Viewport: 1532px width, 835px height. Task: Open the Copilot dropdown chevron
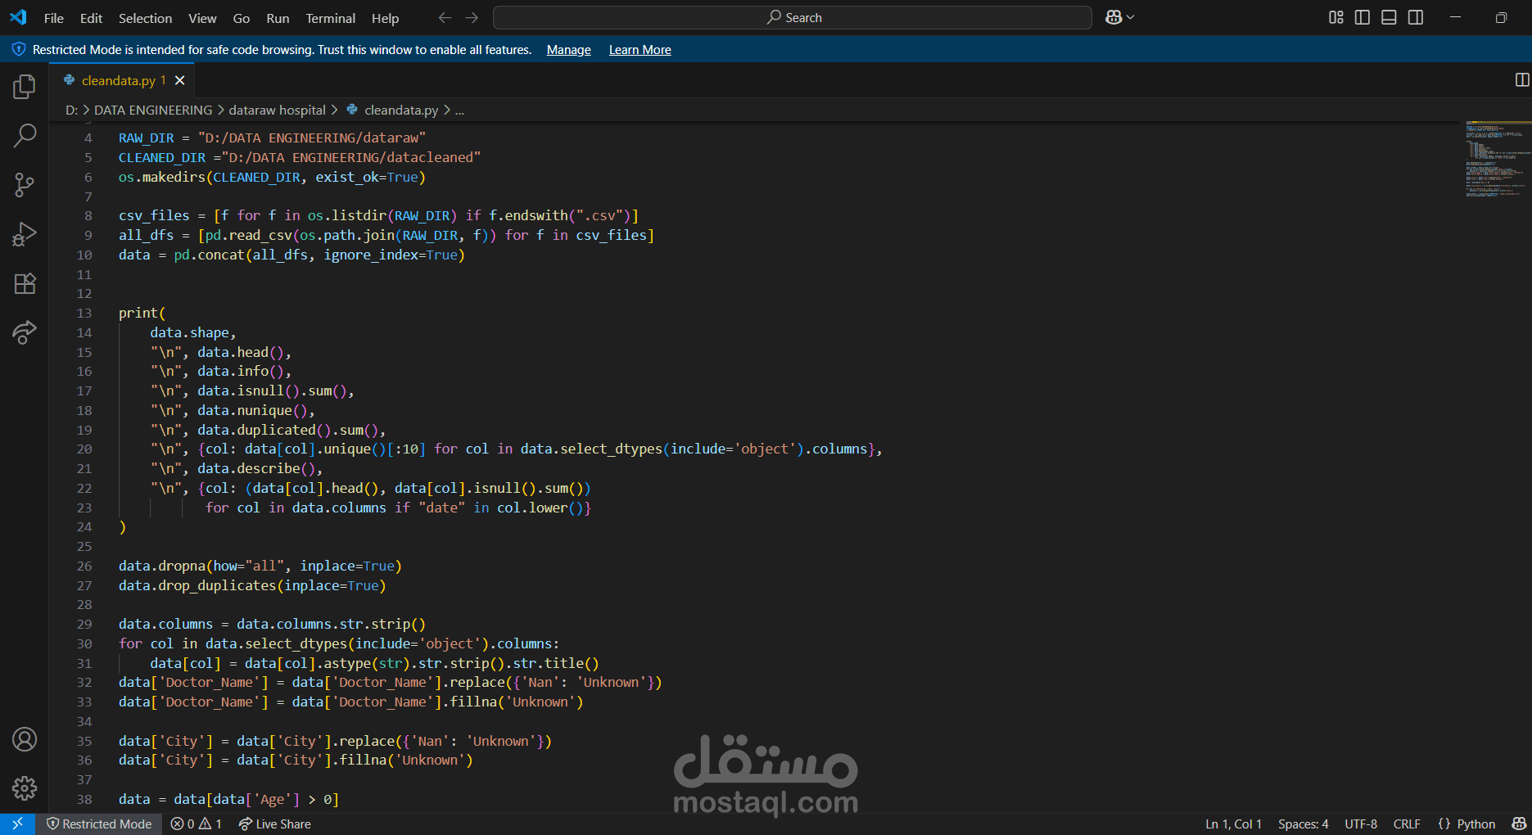pyautogui.click(x=1131, y=17)
